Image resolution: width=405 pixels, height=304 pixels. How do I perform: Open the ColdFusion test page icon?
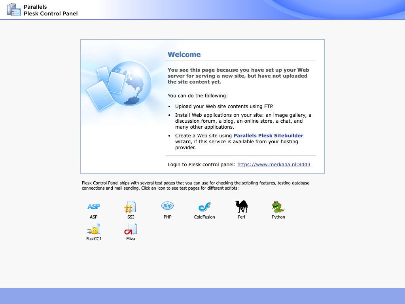204,207
